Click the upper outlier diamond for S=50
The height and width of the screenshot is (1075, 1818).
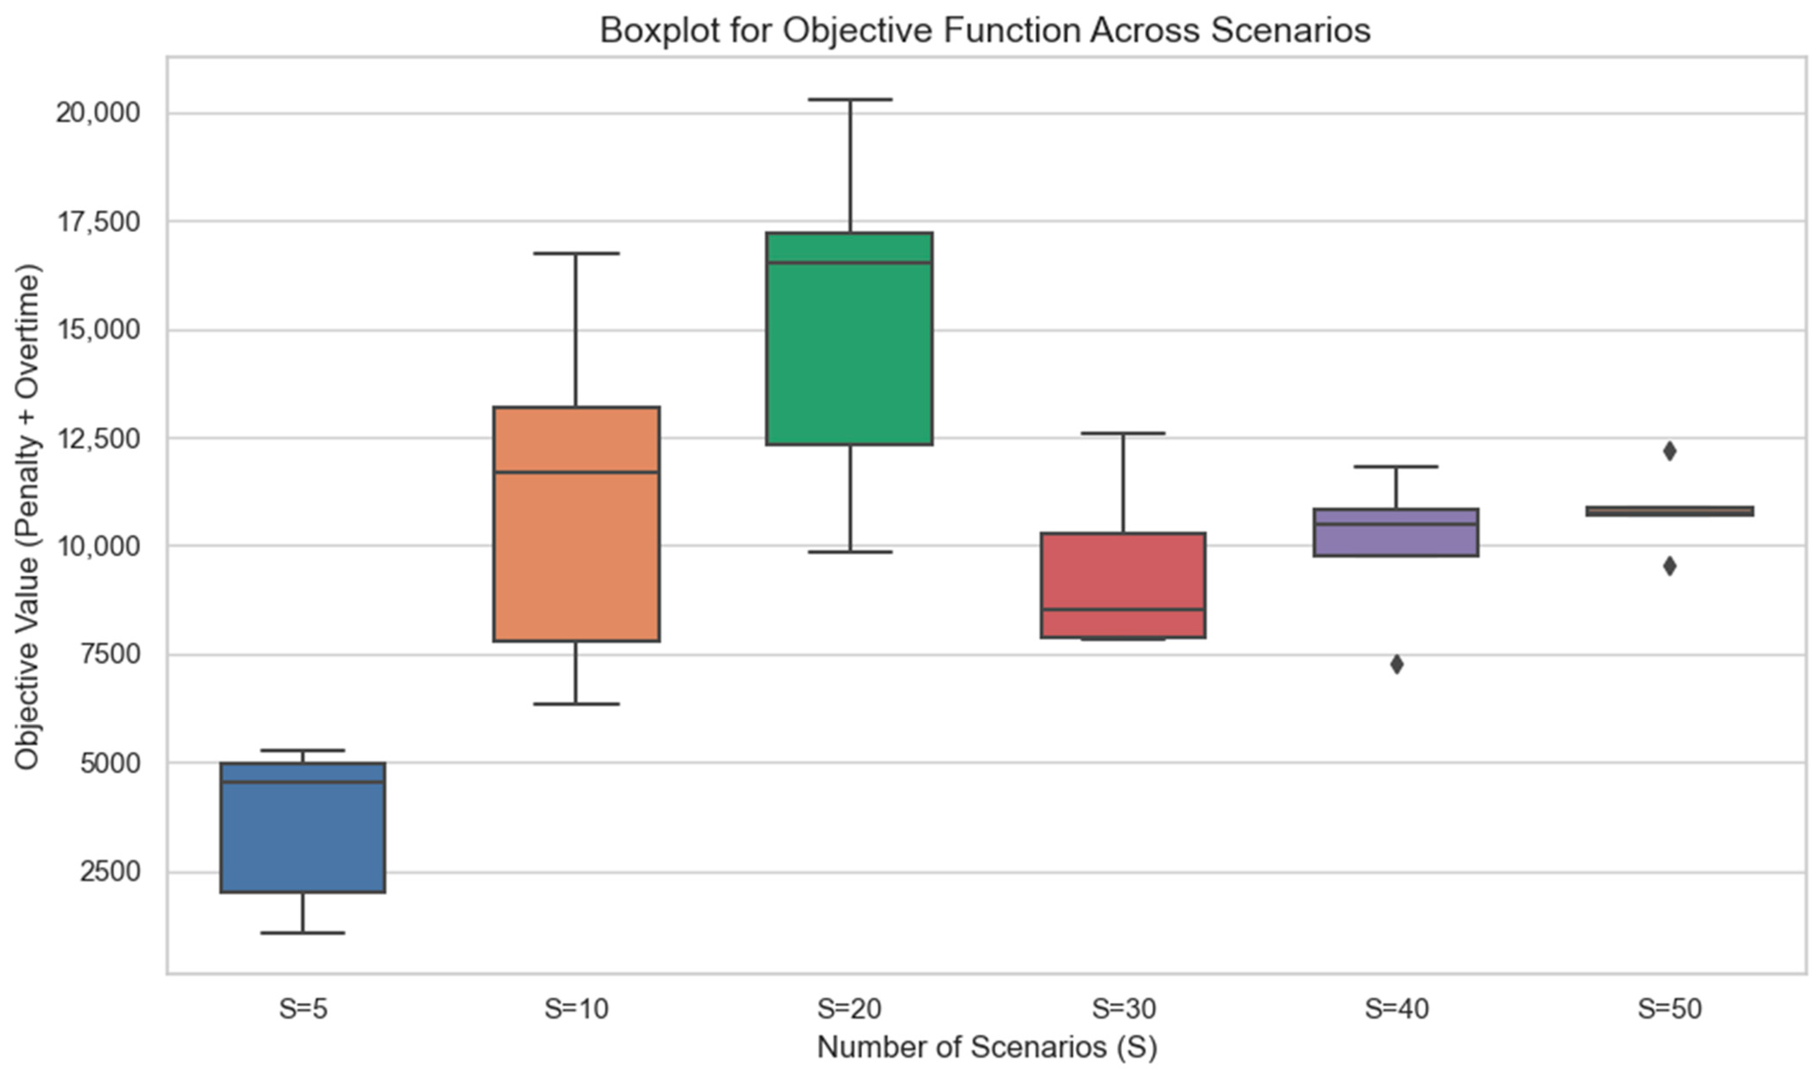click(1669, 451)
